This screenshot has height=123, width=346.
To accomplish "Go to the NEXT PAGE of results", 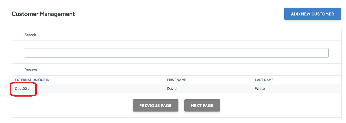I will pyautogui.click(x=202, y=105).
